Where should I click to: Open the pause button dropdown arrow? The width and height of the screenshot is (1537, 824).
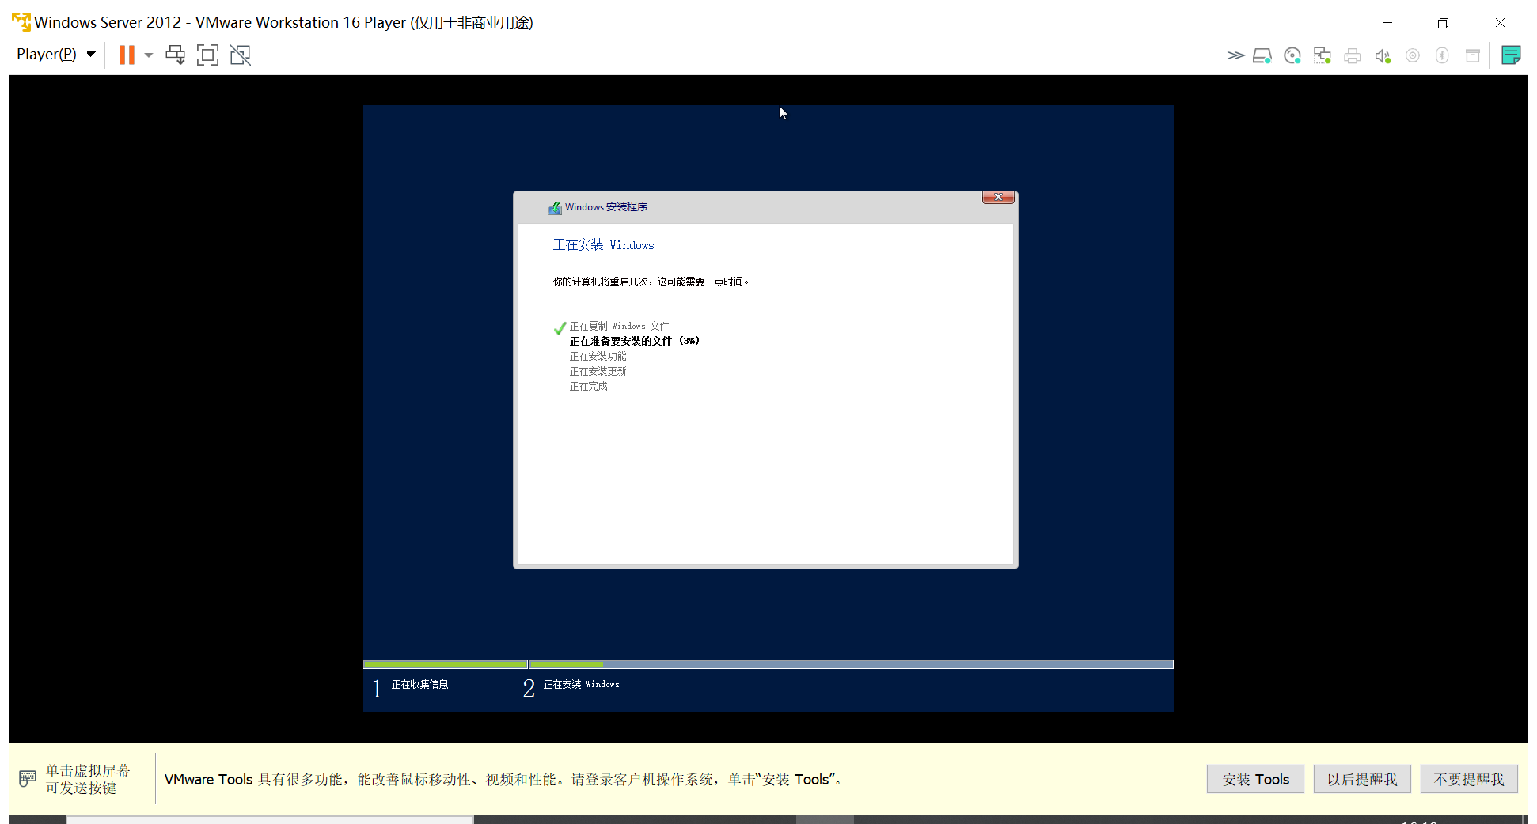(x=148, y=55)
